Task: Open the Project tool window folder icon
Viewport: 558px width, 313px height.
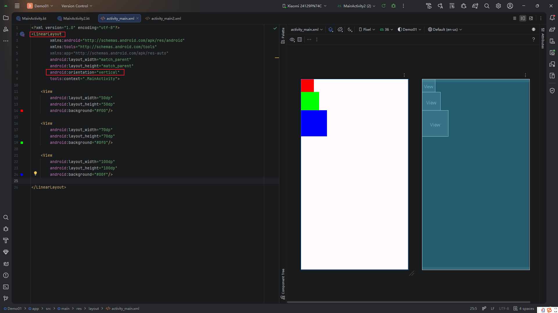Action: 6,18
